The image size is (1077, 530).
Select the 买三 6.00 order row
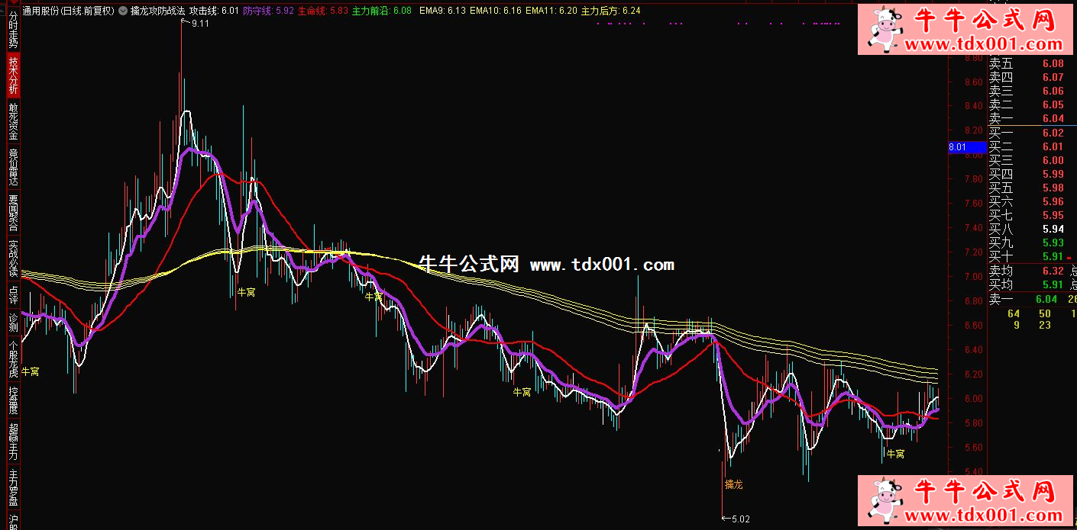1027,160
